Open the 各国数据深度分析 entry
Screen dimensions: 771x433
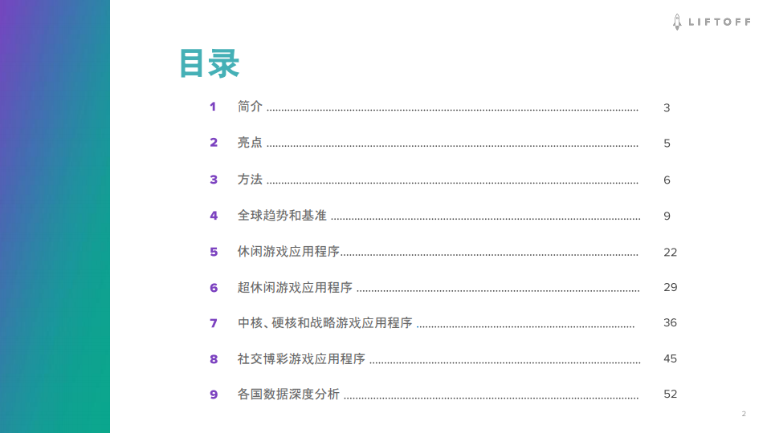click(x=288, y=395)
